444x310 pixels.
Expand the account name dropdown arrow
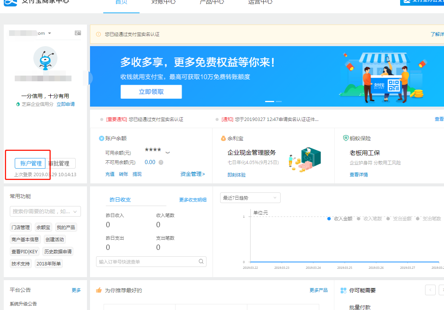pyautogui.click(x=50, y=33)
